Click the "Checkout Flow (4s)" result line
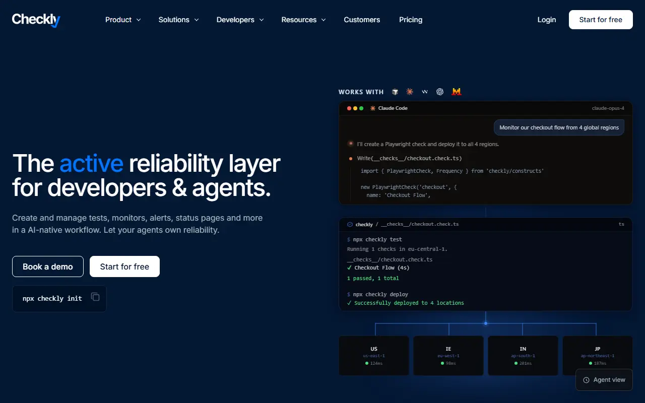The width and height of the screenshot is (645, 403). pos(378,268)
